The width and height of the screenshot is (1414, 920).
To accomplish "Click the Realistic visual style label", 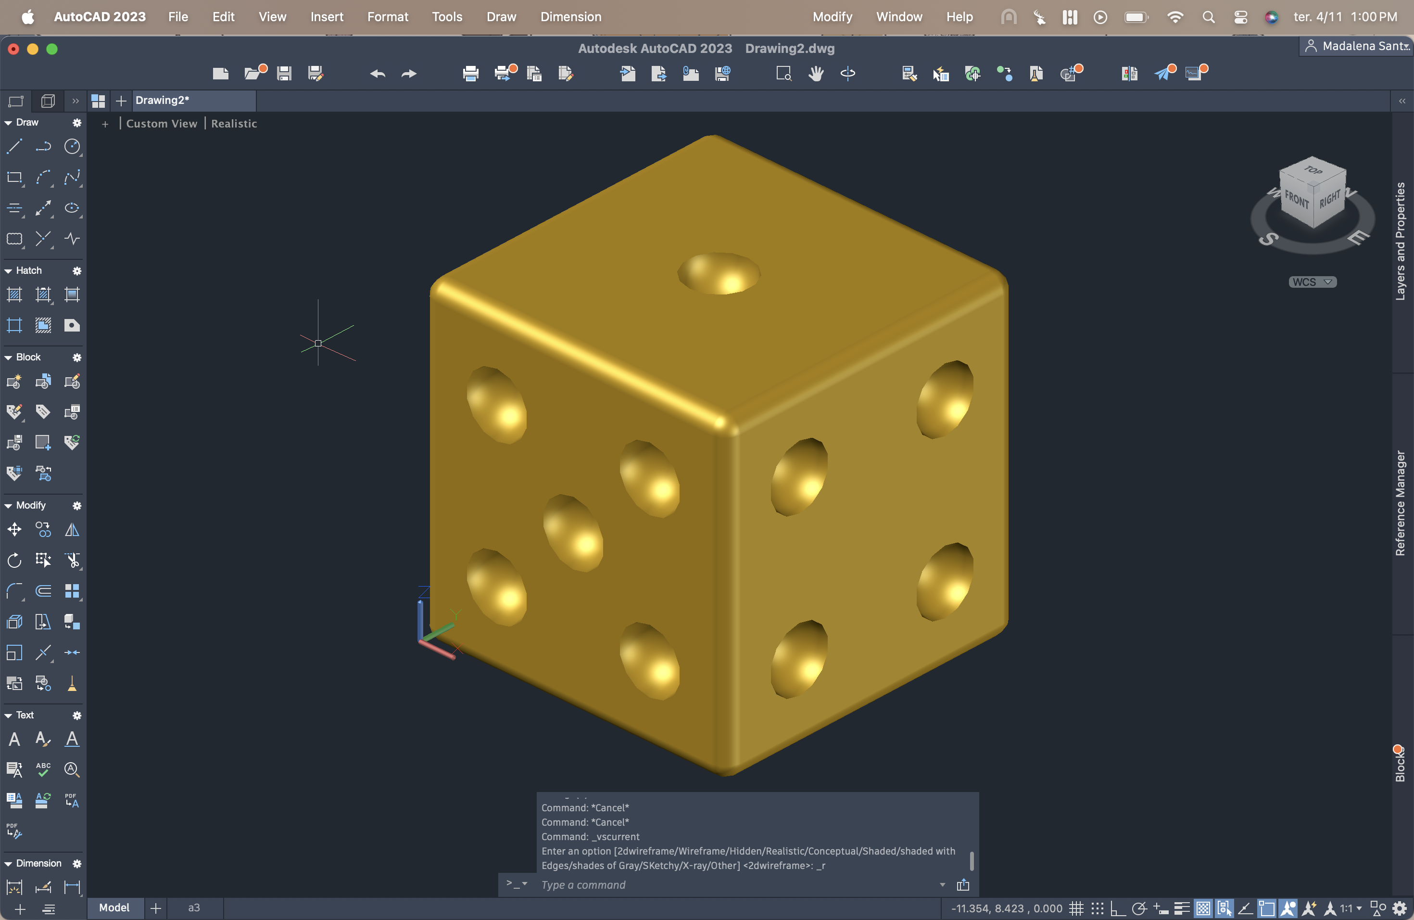I will 234,124.
